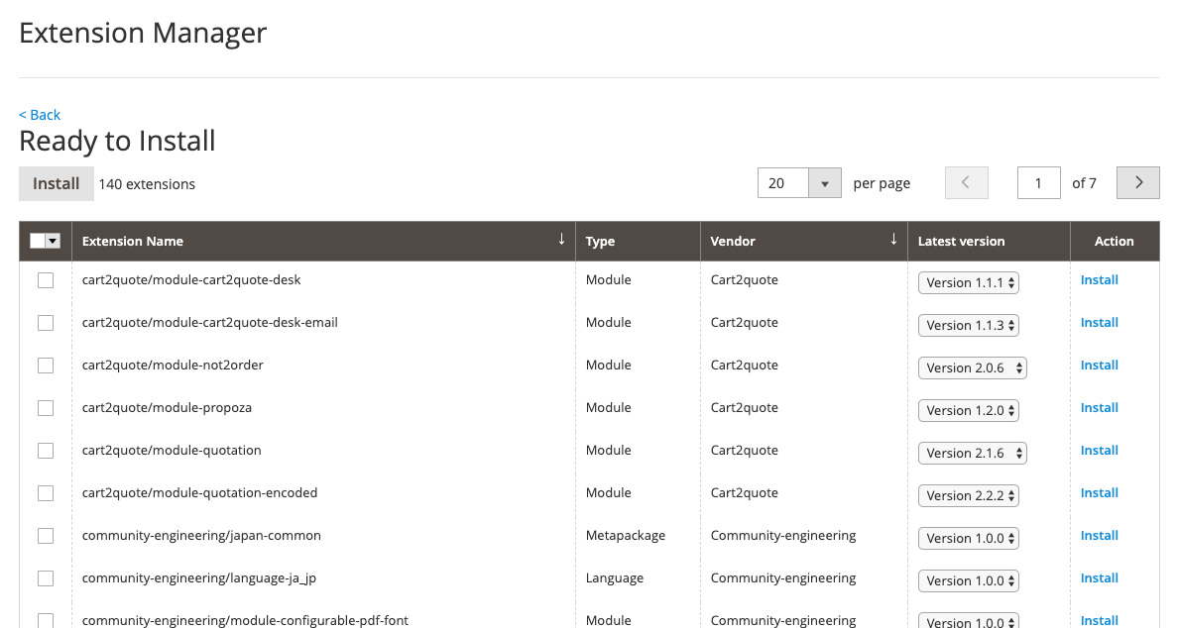Install community-engineering/module-configurable-pdf-font extension
The image size is (1177, 628).
(x=1099, y=620)
